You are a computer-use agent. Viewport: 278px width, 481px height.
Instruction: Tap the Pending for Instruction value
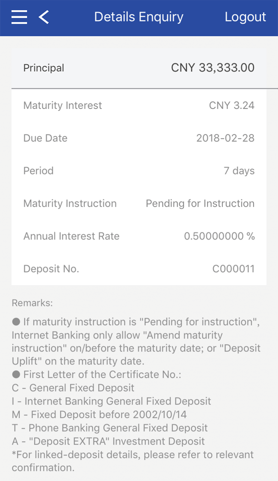200,203
